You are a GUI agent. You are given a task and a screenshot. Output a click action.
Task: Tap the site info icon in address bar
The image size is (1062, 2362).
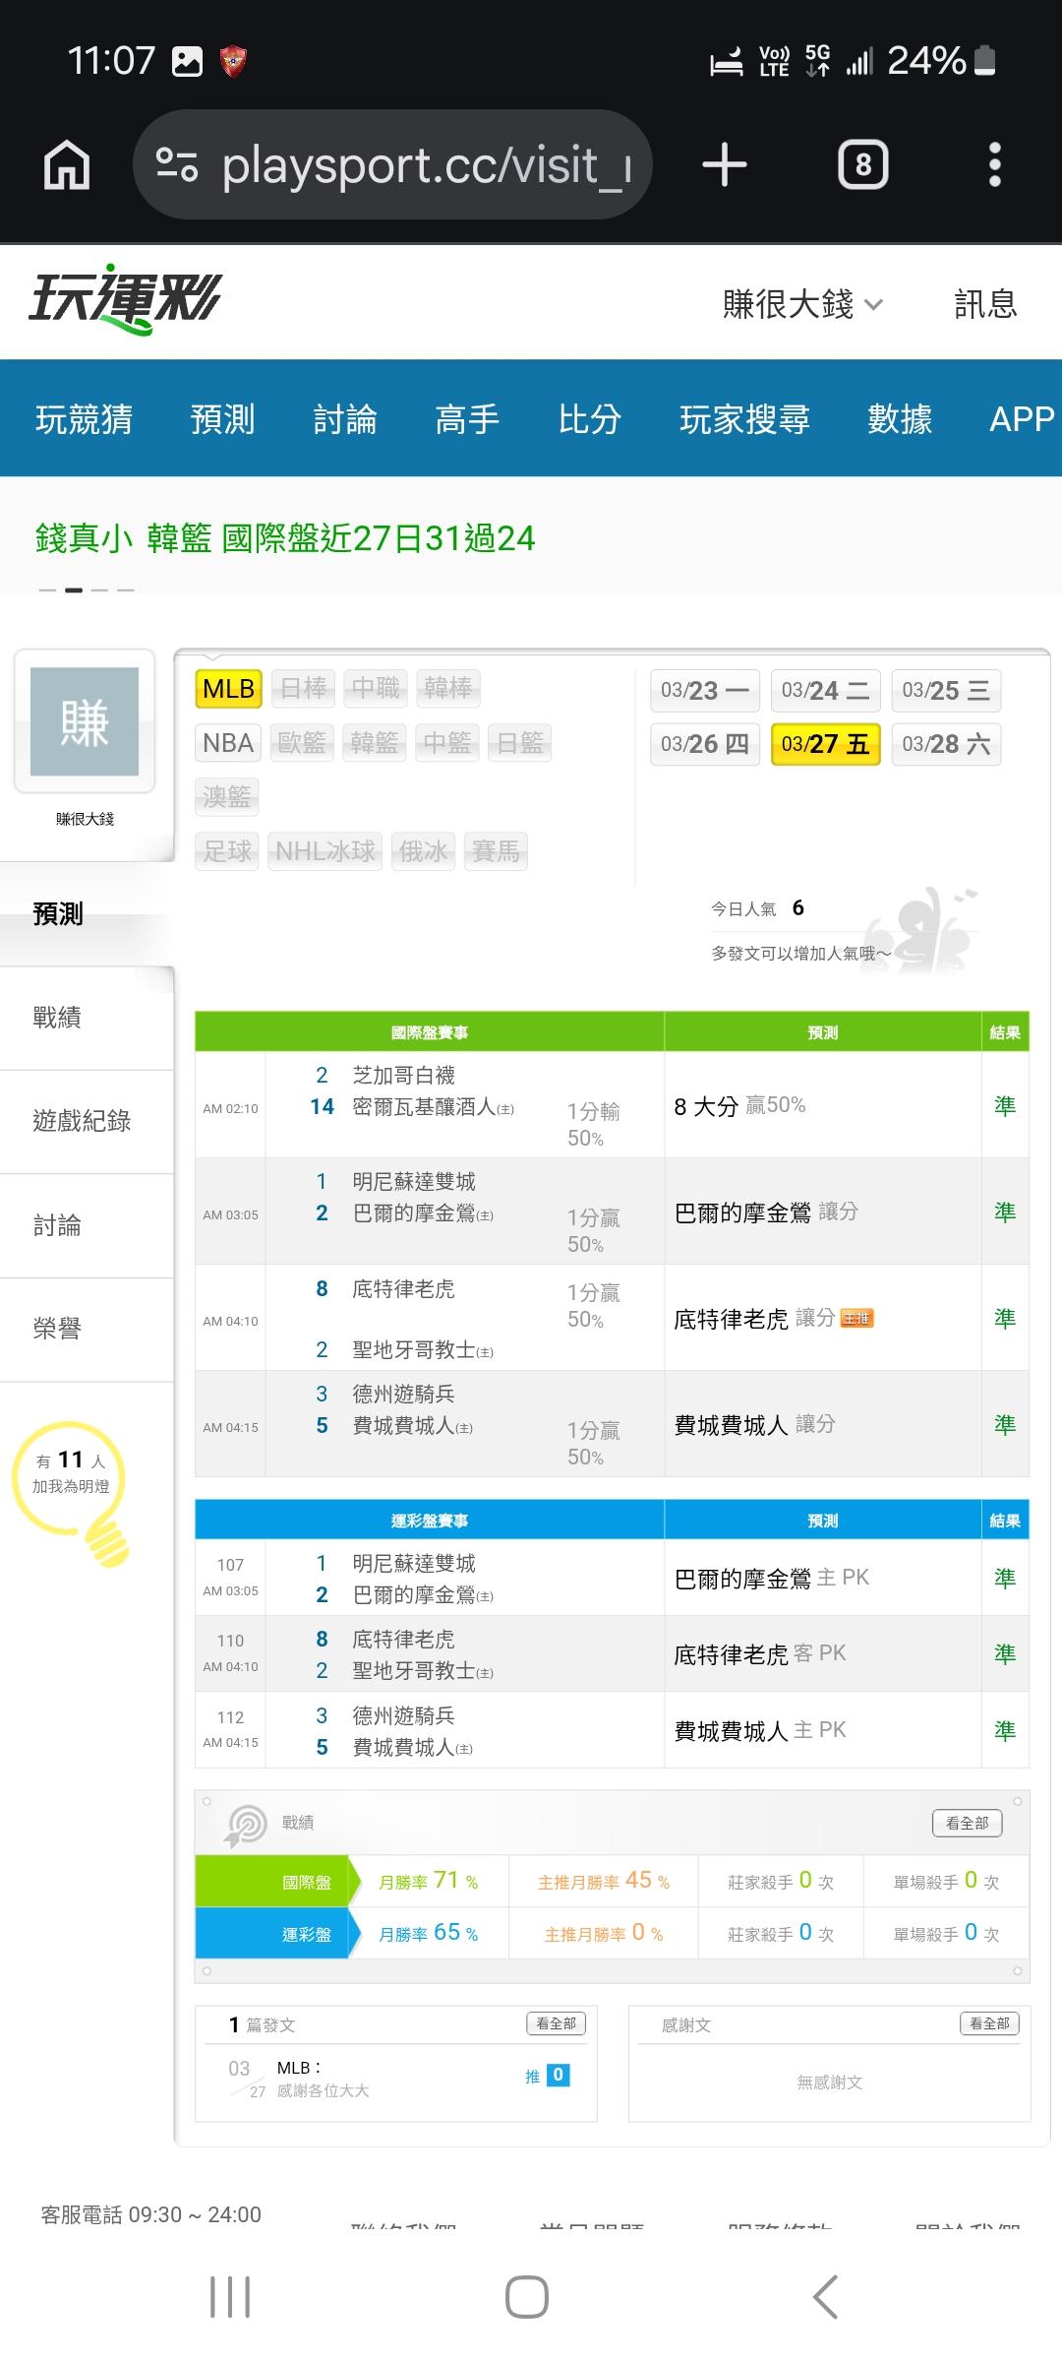(x=177, y=164)
